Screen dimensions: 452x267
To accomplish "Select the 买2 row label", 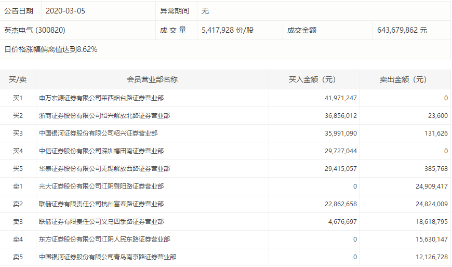I will tap(18, 116).
